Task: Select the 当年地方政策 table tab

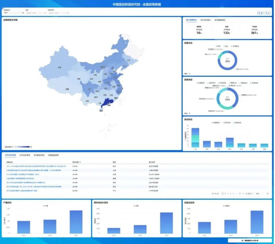Action: point(25,155)
